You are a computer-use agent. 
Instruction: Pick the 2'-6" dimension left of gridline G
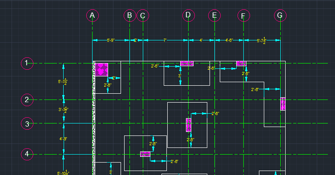(x=255, y=90)
